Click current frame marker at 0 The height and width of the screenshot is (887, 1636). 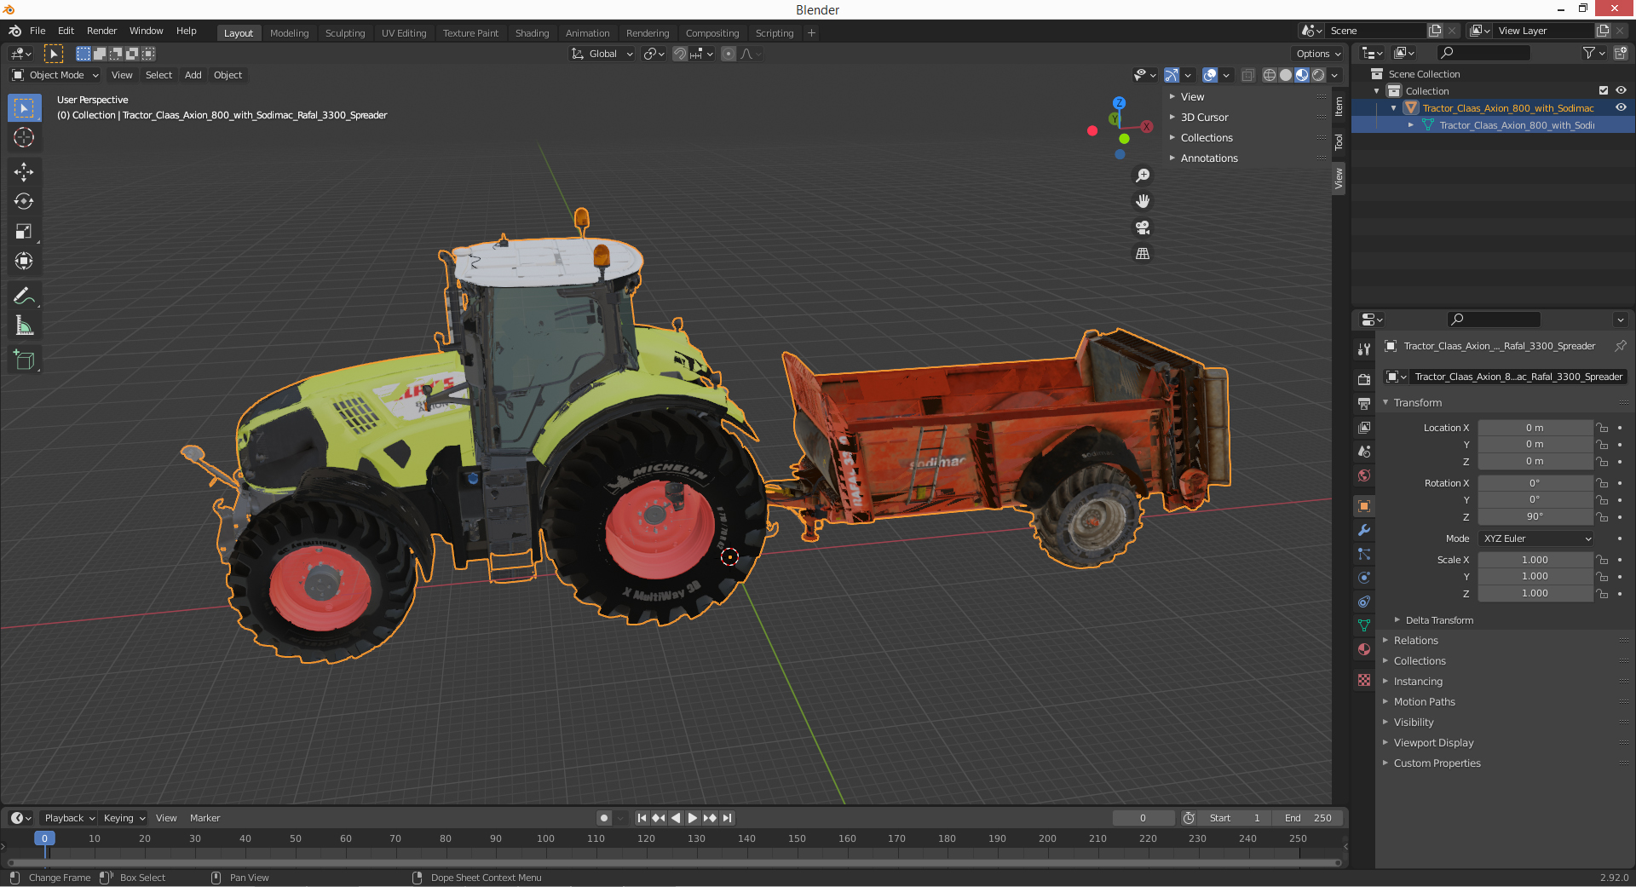pos(44,838)
